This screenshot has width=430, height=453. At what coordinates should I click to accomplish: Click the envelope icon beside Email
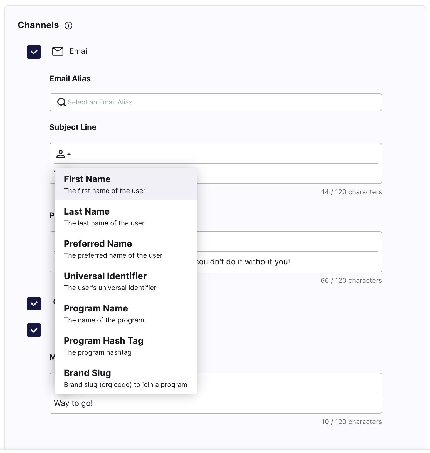[x=58, y=51]
